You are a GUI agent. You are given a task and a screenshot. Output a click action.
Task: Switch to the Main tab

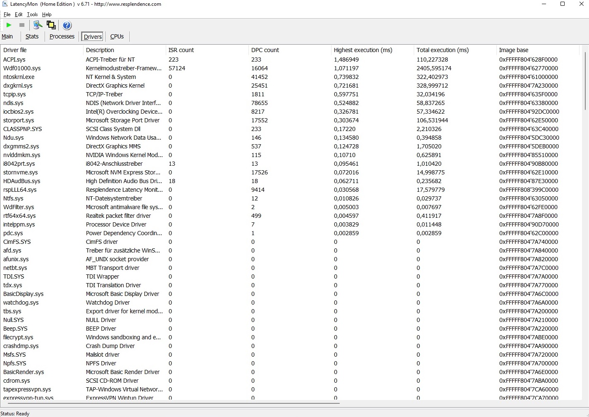7,36
